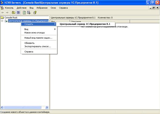Restore down the 1CV8 Servers window

coord(153,3)
